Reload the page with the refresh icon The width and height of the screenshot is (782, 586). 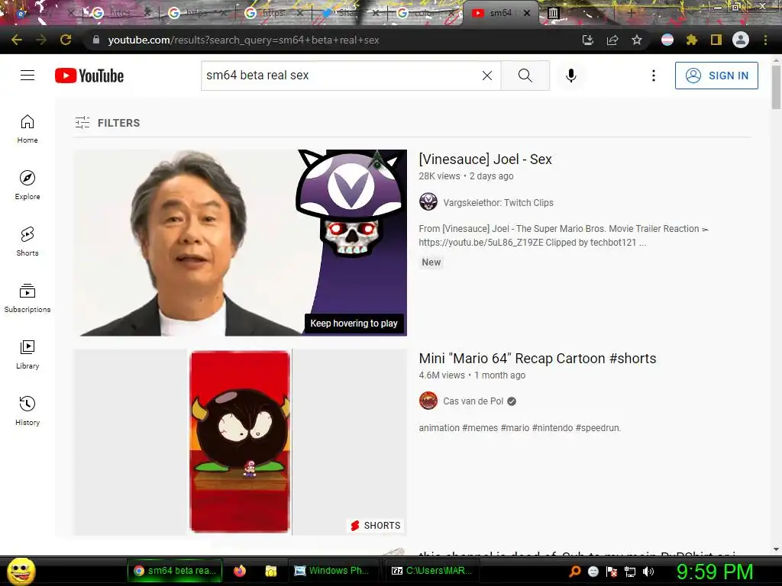[x=66, y=40]
